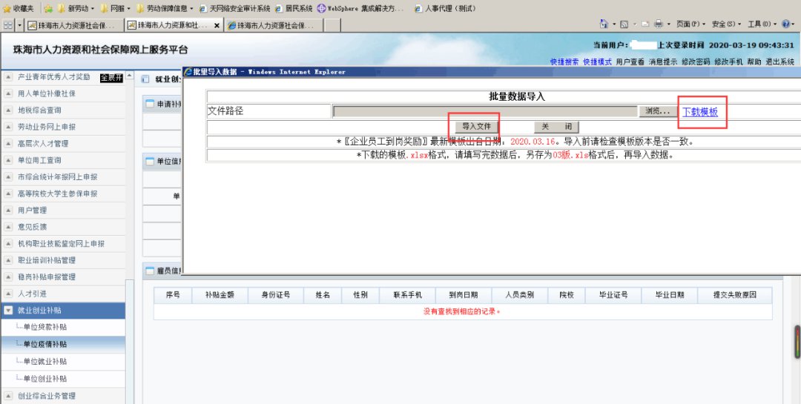Click the printer icon in command bar
Viewport: 801px width, 404px height.
pyautogui.click(x=658, y=24)
